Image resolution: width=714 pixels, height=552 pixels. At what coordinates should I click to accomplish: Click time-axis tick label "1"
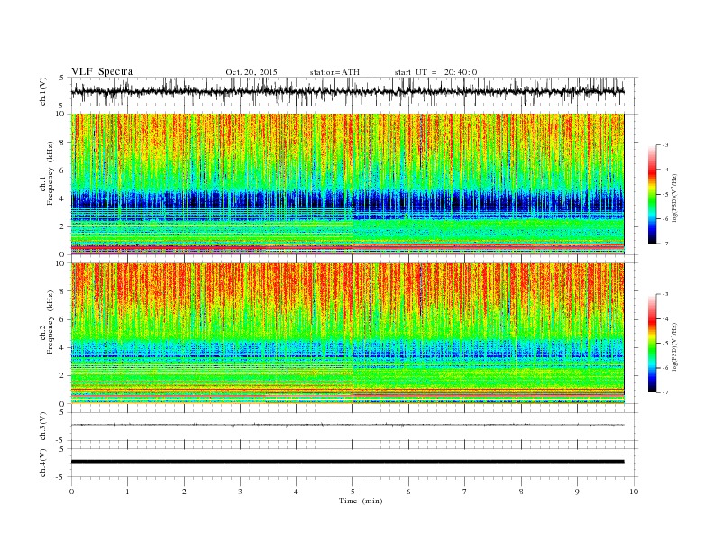click(127, 492)
